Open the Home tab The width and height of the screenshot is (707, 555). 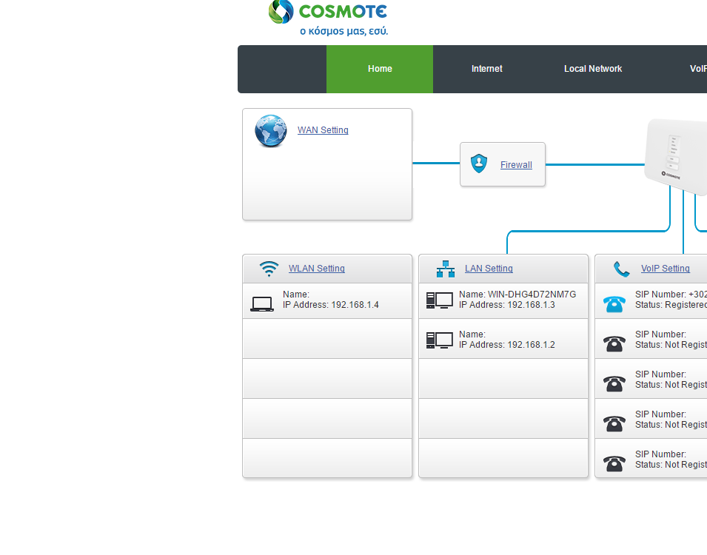coord(380,69)
